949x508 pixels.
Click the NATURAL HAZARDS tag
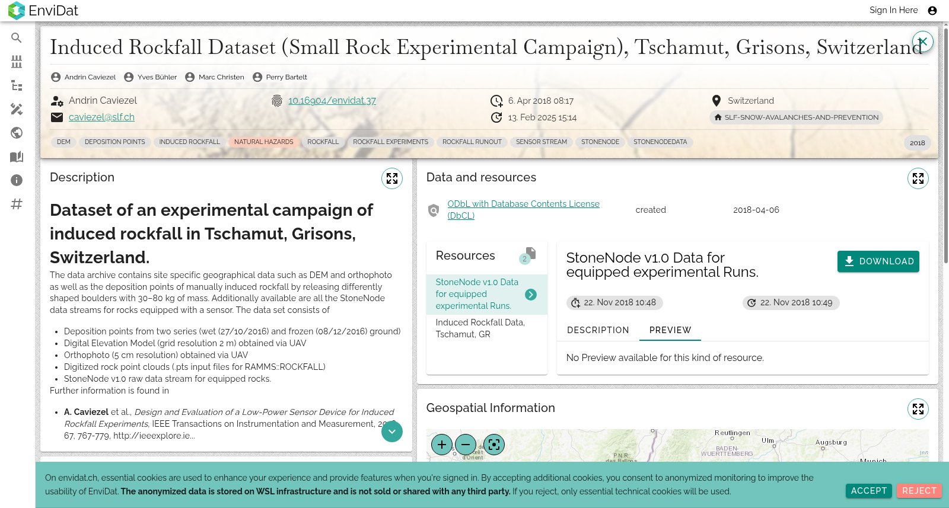[x=264, y=142]
